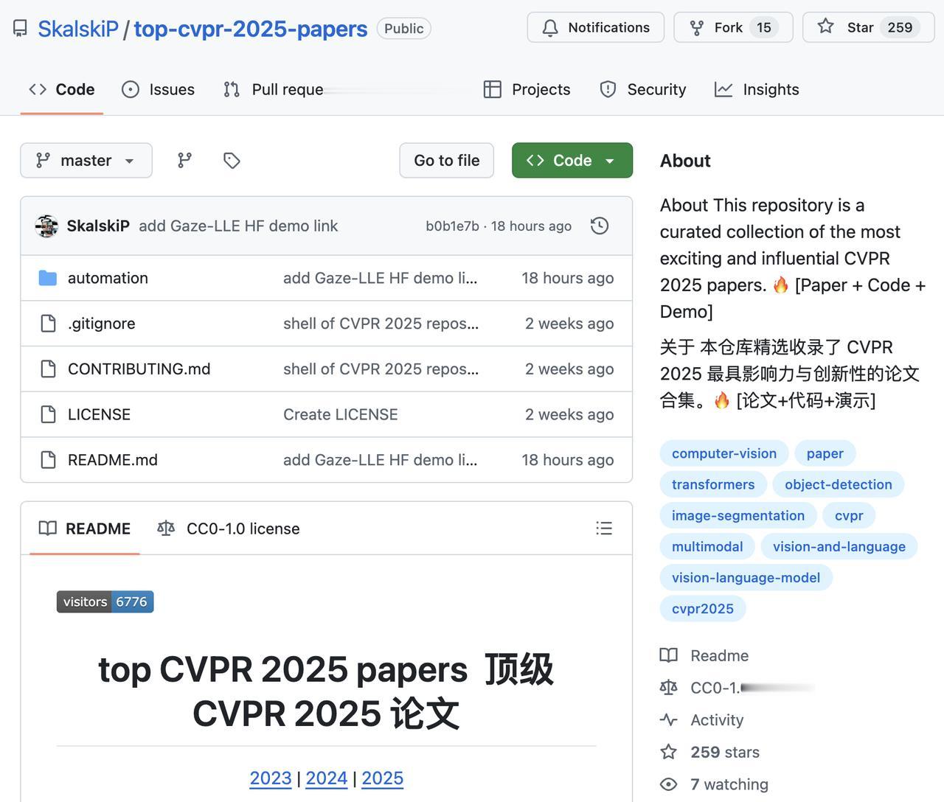Image resolution: width=944 pixels, height=802 pixels.
Task: Click the SkalskiP avatar in commit bar
Action: 46,226
